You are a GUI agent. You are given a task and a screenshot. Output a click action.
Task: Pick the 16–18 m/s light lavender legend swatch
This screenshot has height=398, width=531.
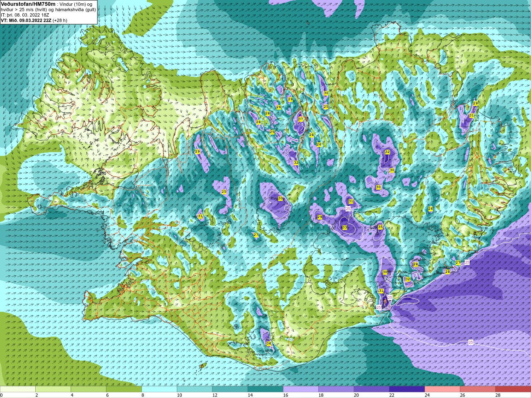(x=301, y=389)
